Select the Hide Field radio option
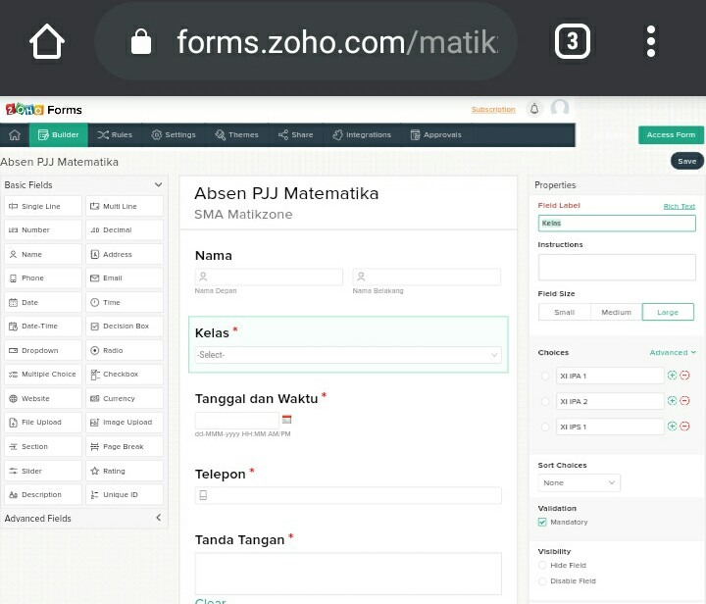Viewport: 706px width, 604px height. (543, 566)
